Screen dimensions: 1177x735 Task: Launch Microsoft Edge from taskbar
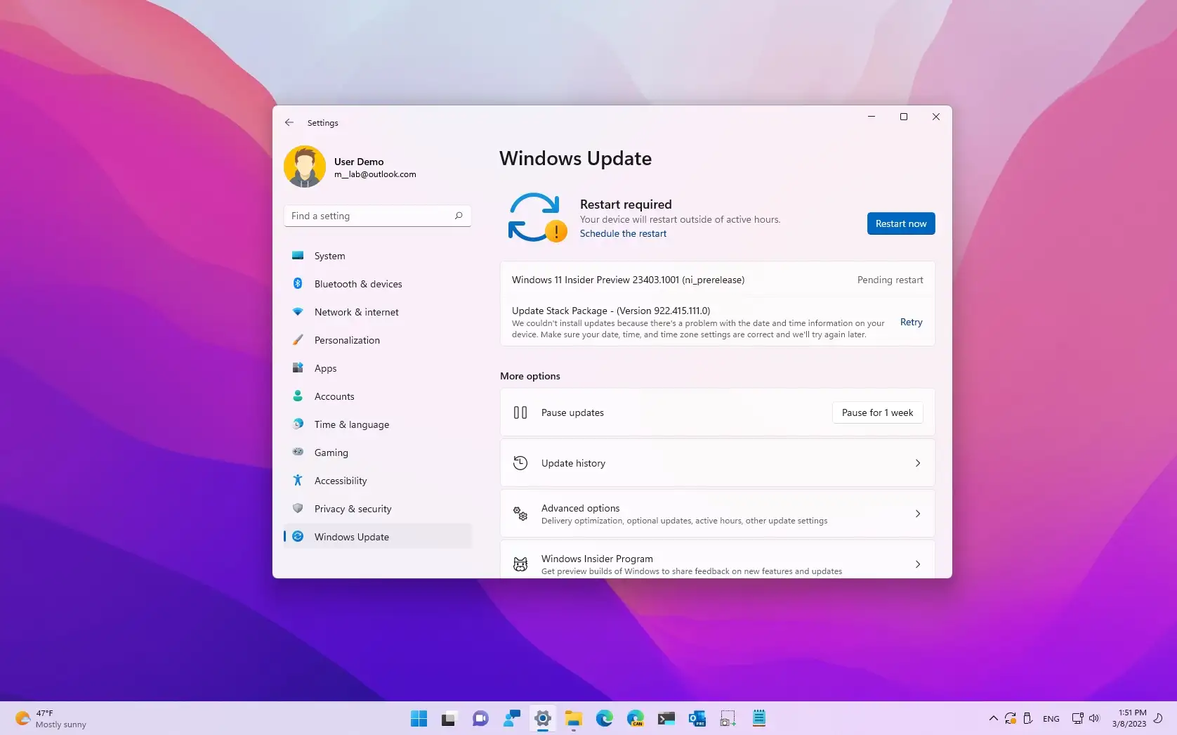(x=605, y=718)
